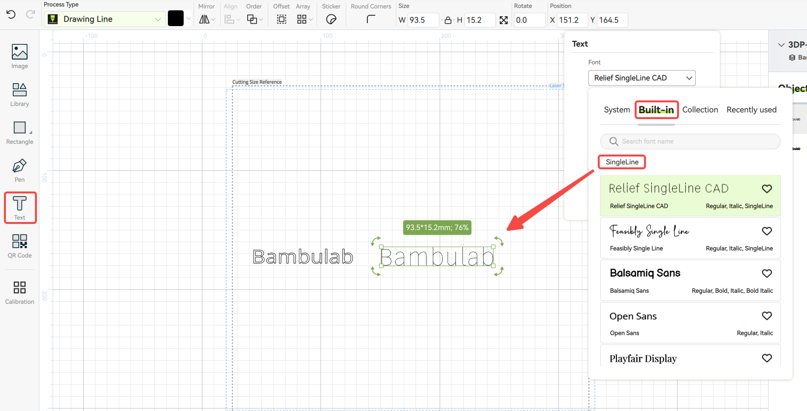Viewport: 807px width, 411px height.
Task: Click the magnifier icon in font search
Action: click(x=613, y=142)
